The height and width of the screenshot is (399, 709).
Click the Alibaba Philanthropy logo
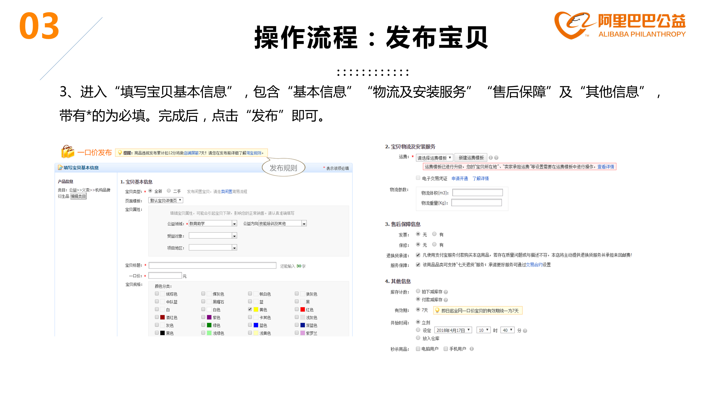(x=620, y=25)
